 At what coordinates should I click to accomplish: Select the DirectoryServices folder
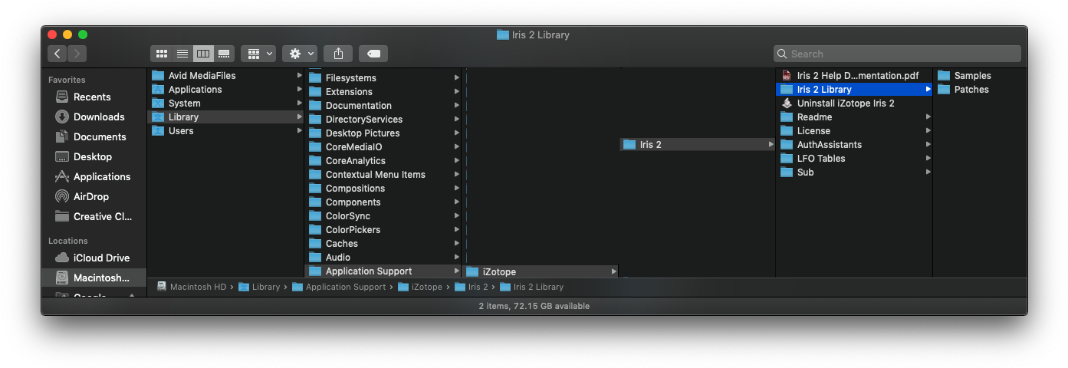point(383,119)
